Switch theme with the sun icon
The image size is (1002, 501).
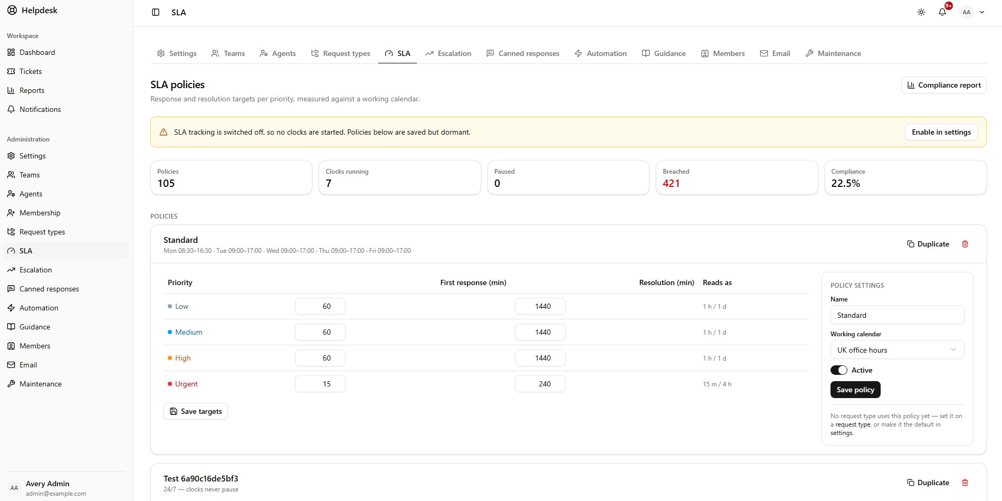pyautogui.click(x=921, y=12)
